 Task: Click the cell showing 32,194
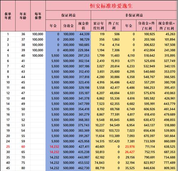tap(130, 162)
